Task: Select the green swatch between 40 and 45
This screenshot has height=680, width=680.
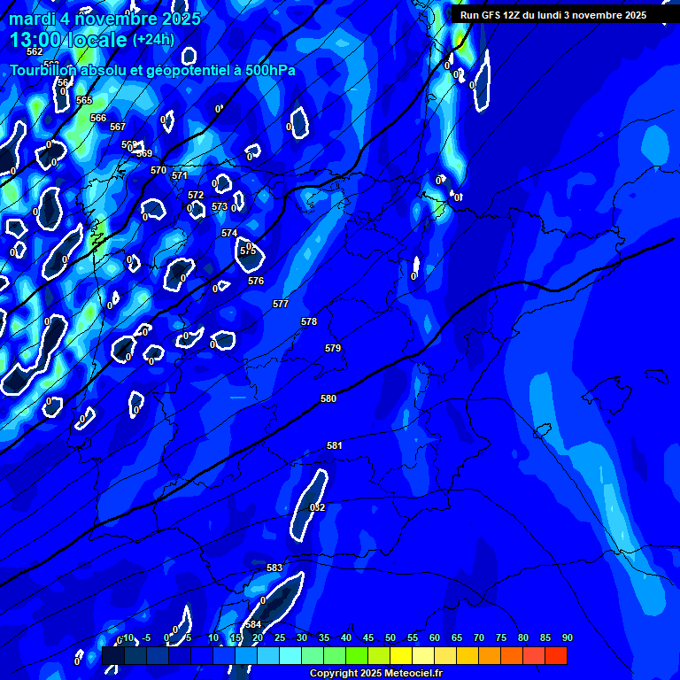Action: point(357,656)
